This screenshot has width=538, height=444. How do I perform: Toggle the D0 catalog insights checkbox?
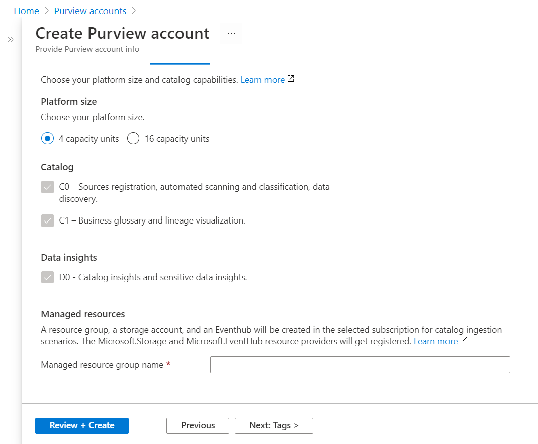coord(48,277)
